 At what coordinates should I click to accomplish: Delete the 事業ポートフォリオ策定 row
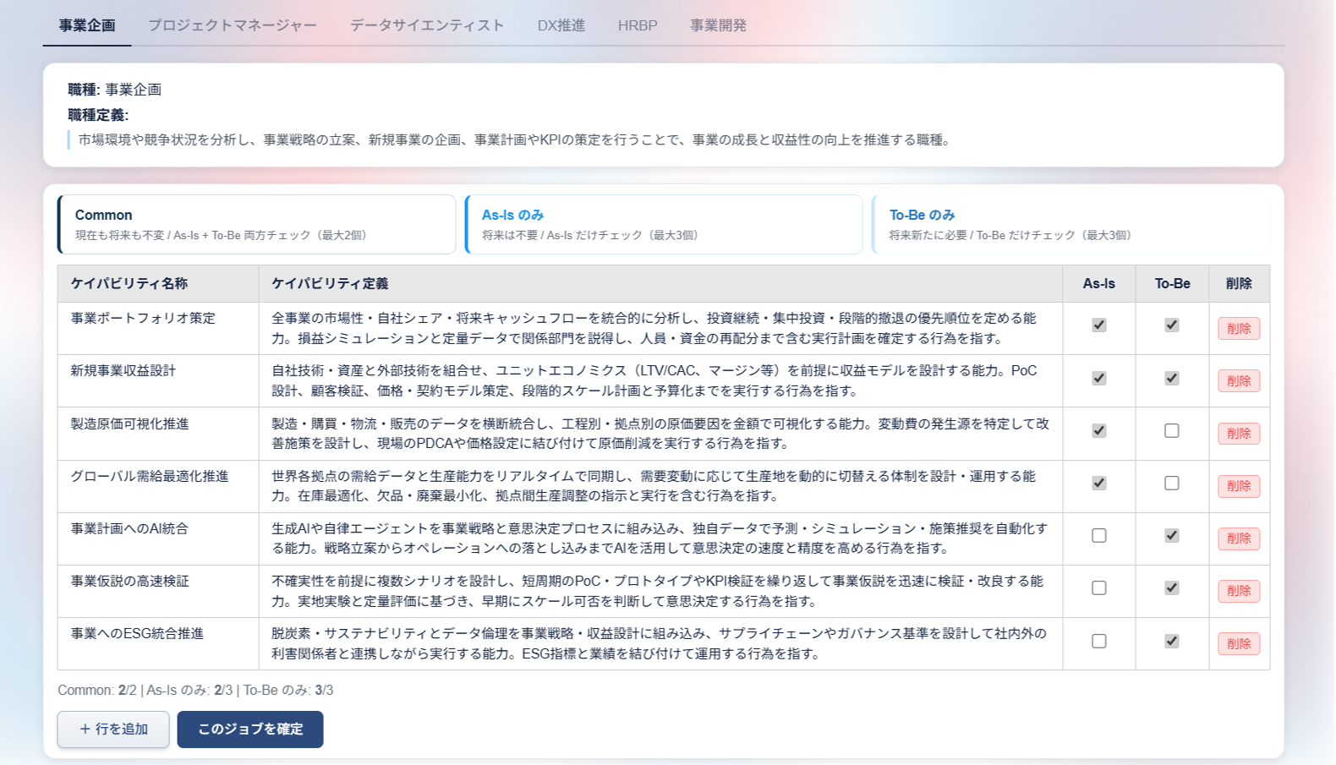click(x=1239, y=329)
